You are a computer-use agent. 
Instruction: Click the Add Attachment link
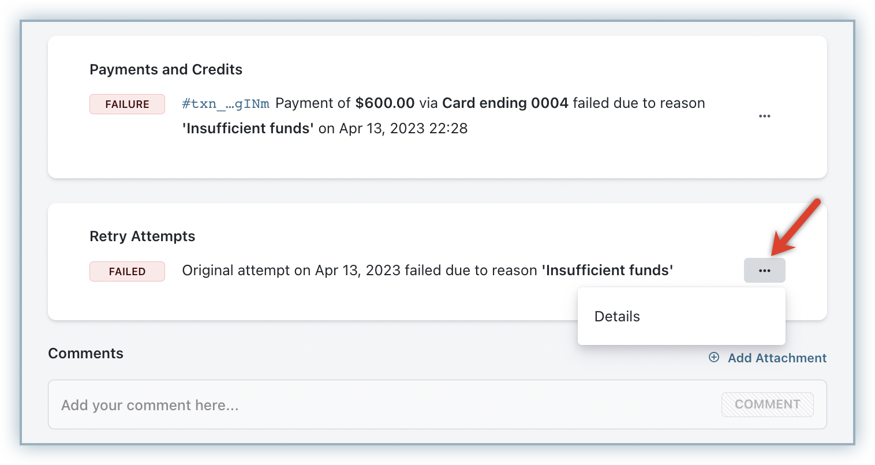(x=777, y=358)
